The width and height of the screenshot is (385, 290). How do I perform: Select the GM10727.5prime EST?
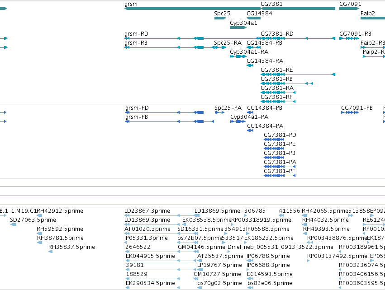click(x=197, y=279)
